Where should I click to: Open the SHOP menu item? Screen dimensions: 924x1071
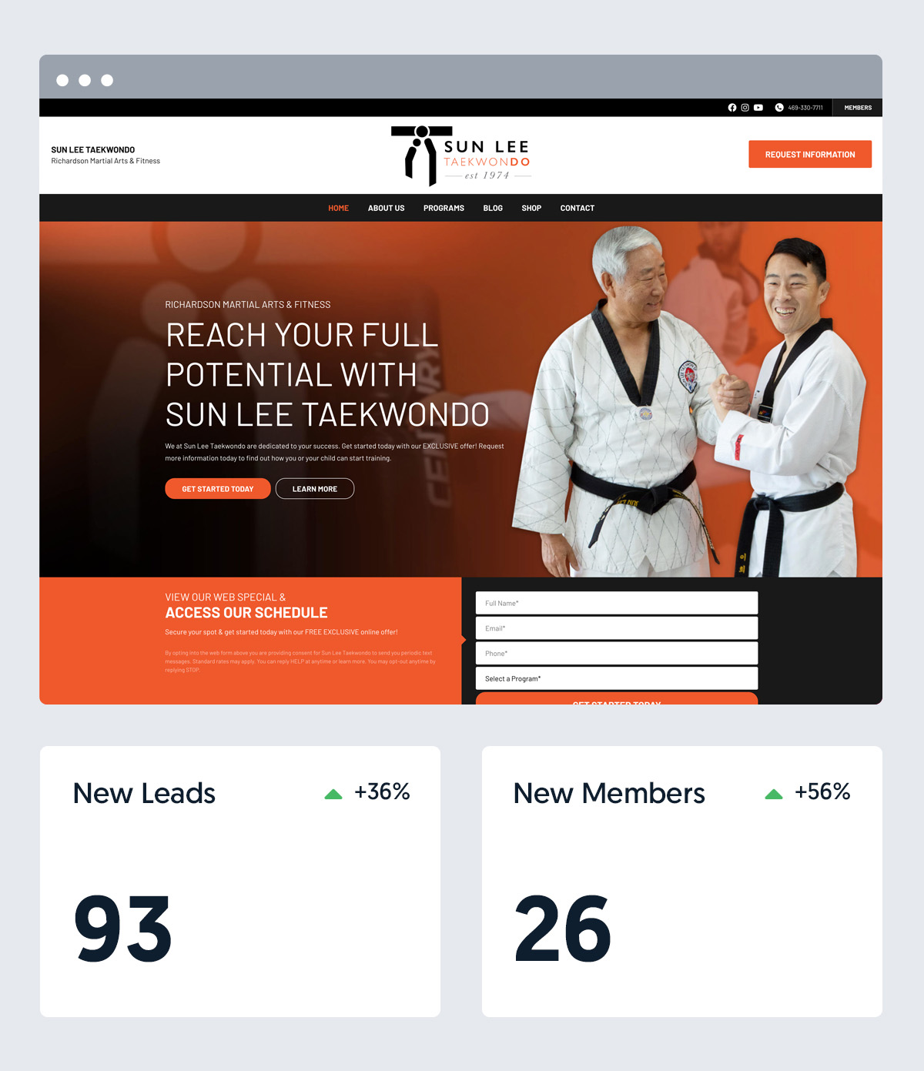[x=531, y=208]
